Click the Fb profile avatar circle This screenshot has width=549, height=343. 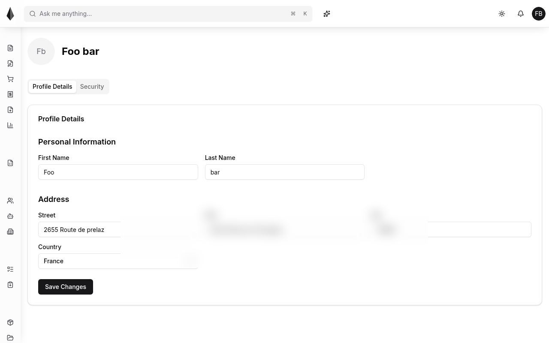(41, 51)
